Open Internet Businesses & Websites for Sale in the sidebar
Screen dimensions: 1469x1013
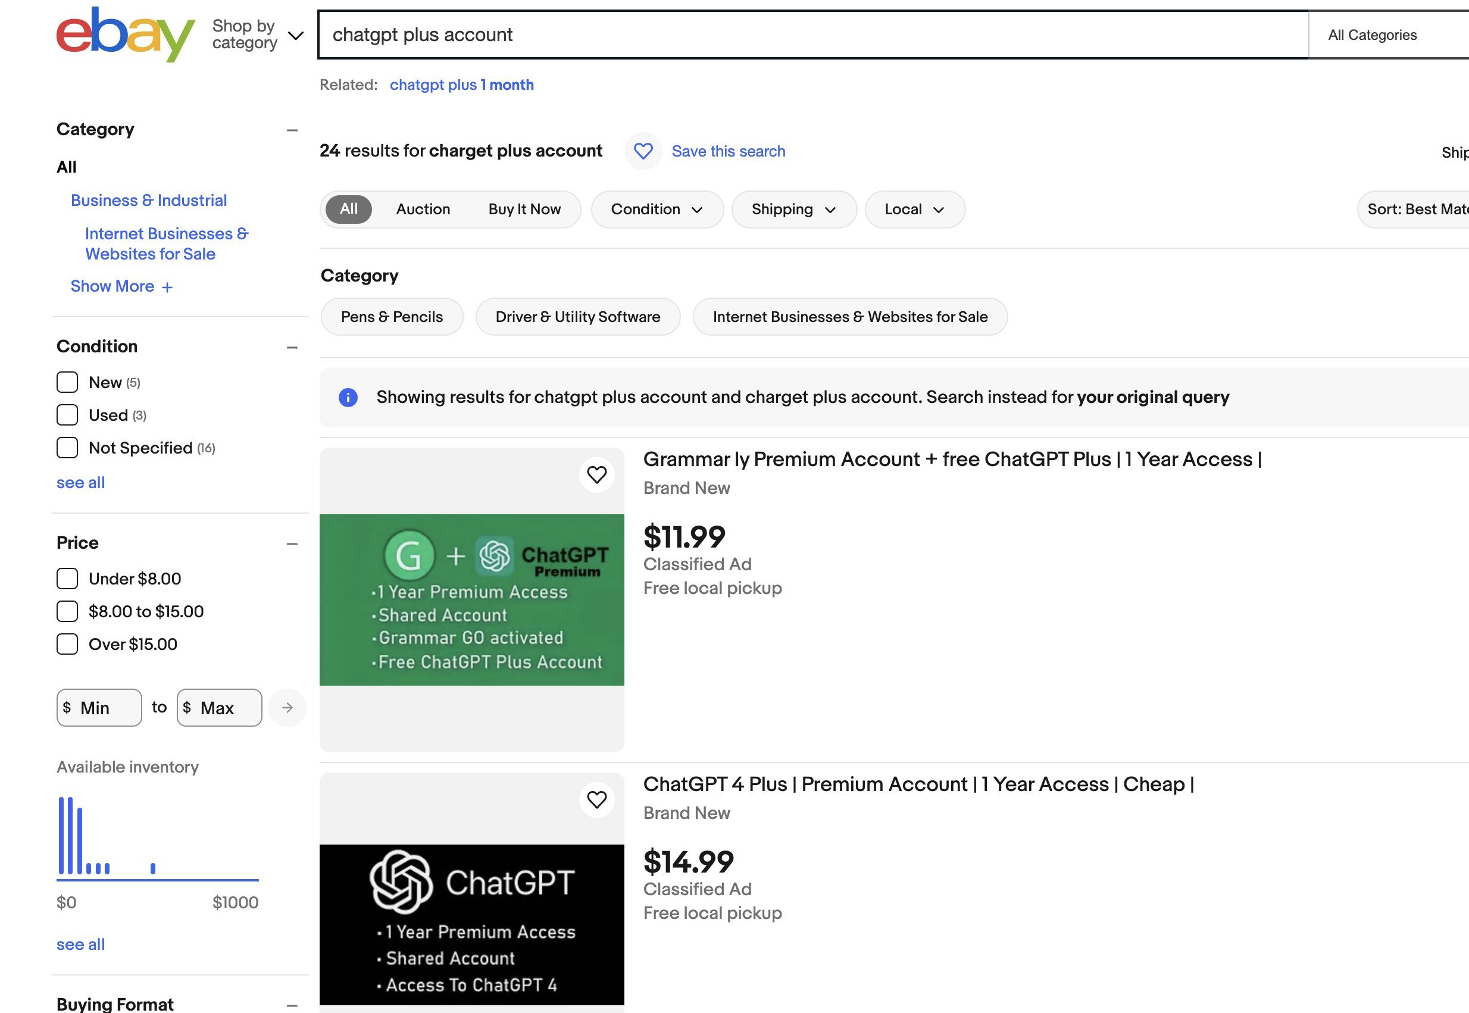[166, 244]
